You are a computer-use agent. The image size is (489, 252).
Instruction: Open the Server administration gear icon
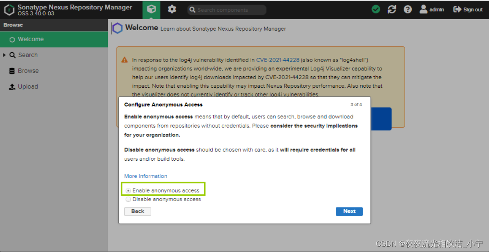tap(172, 10)
